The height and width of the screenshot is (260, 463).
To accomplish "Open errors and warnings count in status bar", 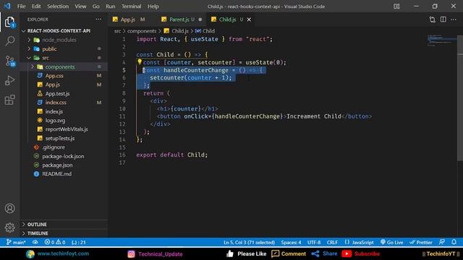I will tap(55, 243).
